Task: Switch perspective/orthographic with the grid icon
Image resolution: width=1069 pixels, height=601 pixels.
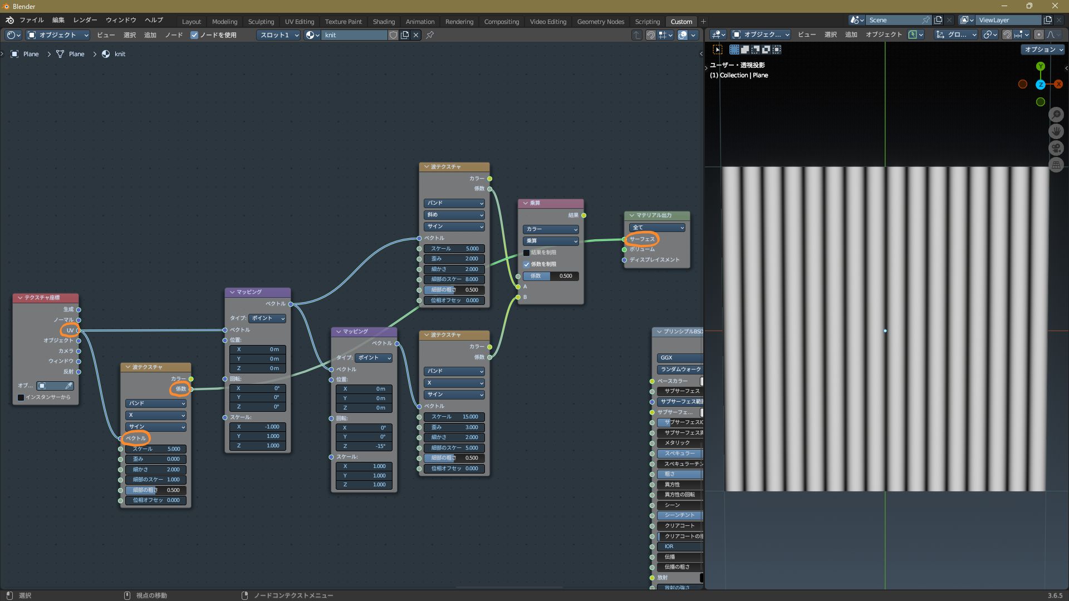Action: (x=1056, y=165)
